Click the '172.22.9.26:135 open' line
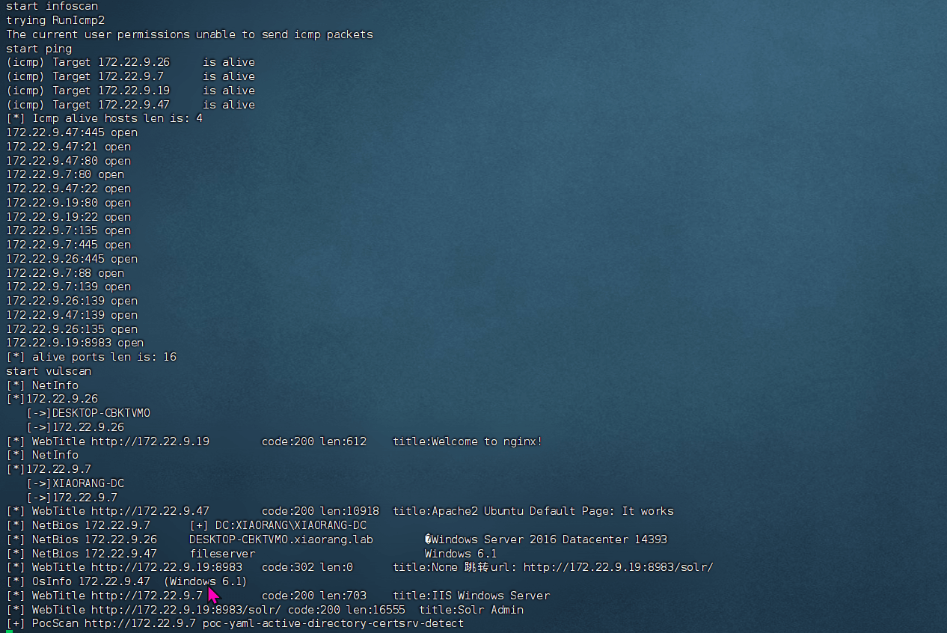This screenshot has height=633, width=947. click(x=72, y=329)
